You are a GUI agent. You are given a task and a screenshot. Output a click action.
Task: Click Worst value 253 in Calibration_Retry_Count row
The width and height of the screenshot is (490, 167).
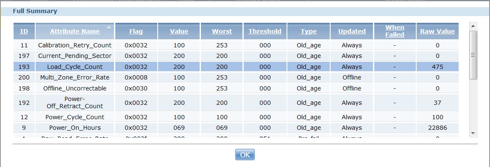pos(222,45)
